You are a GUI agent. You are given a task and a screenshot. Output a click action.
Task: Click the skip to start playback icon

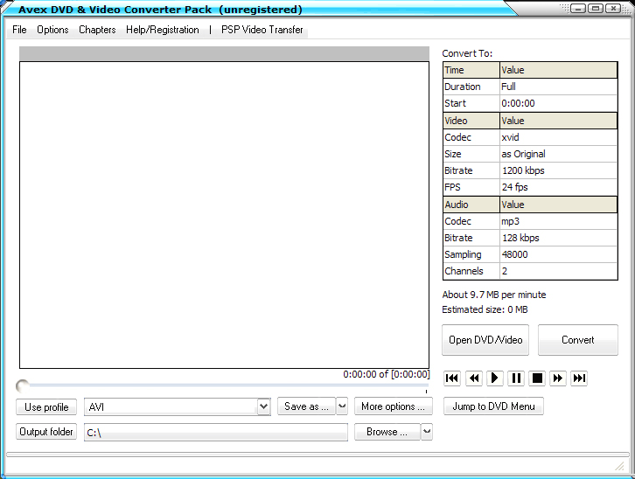pos(452,378)
